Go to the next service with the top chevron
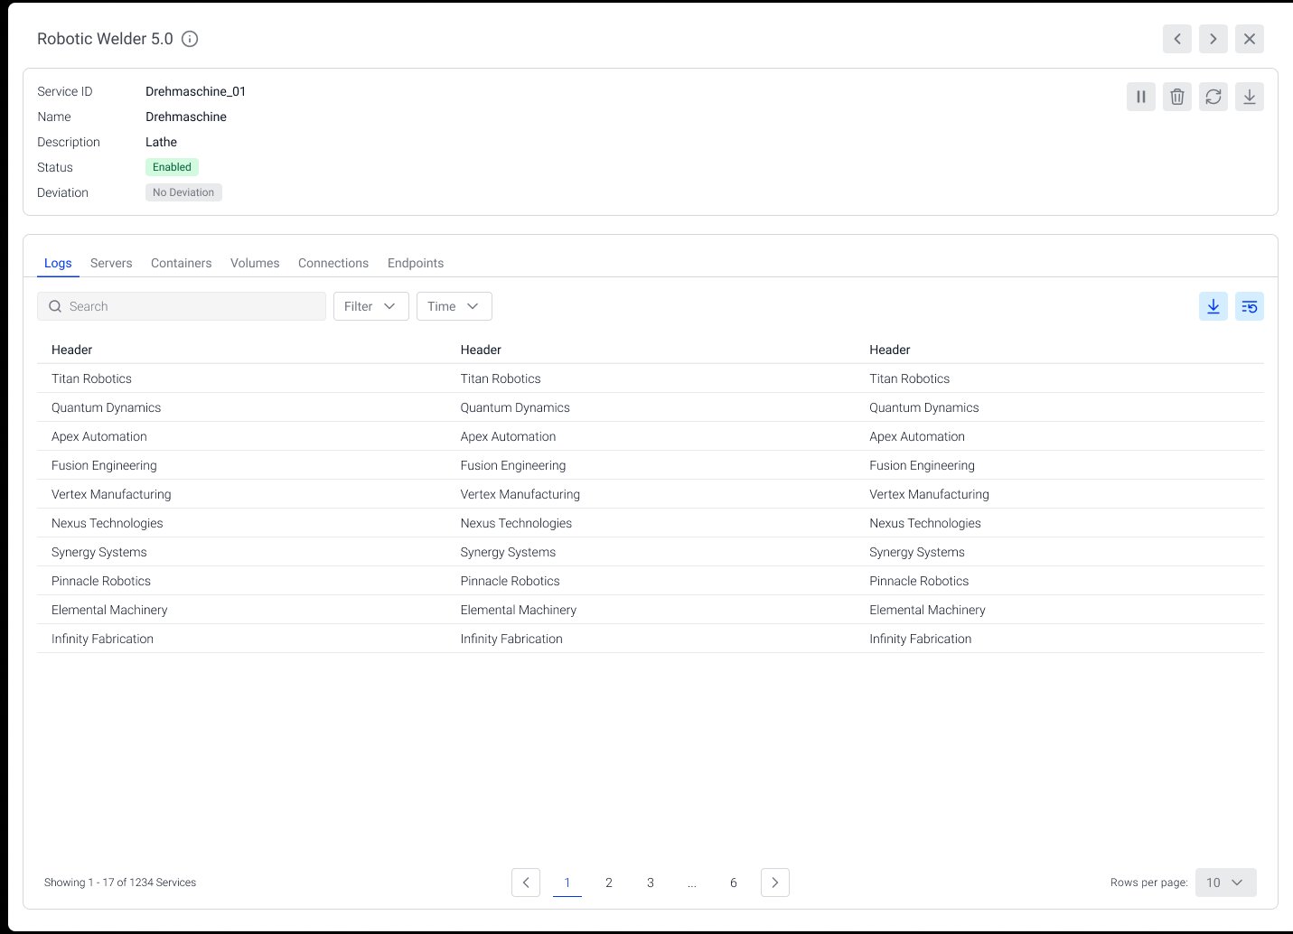 (x=1213, y=39)
